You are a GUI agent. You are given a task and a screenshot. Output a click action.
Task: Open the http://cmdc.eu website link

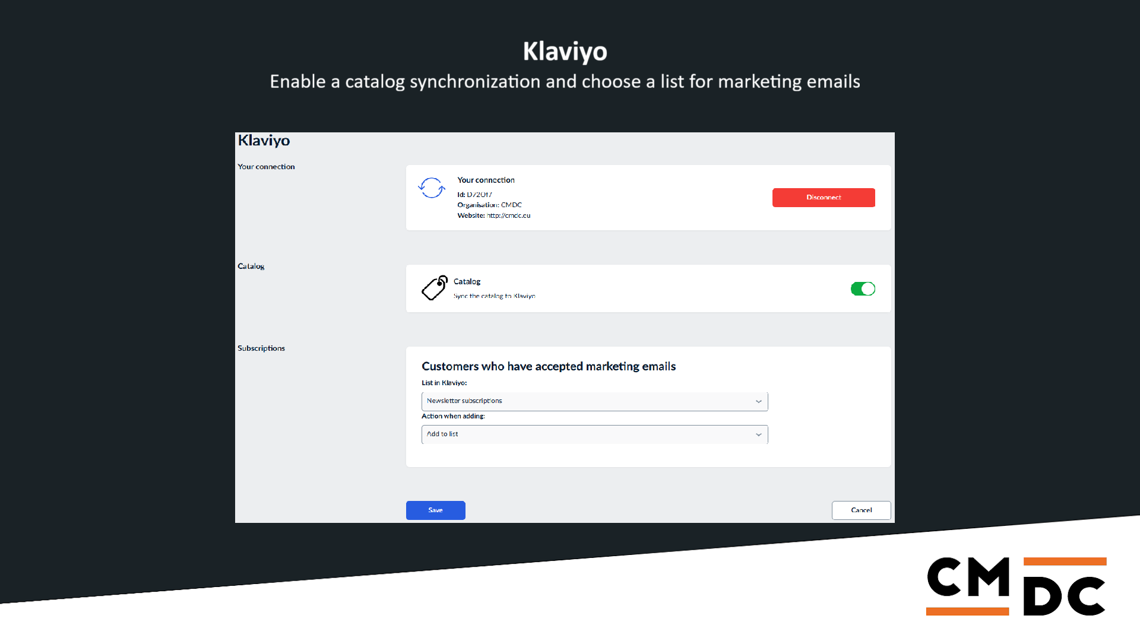(x=508, y=215)
